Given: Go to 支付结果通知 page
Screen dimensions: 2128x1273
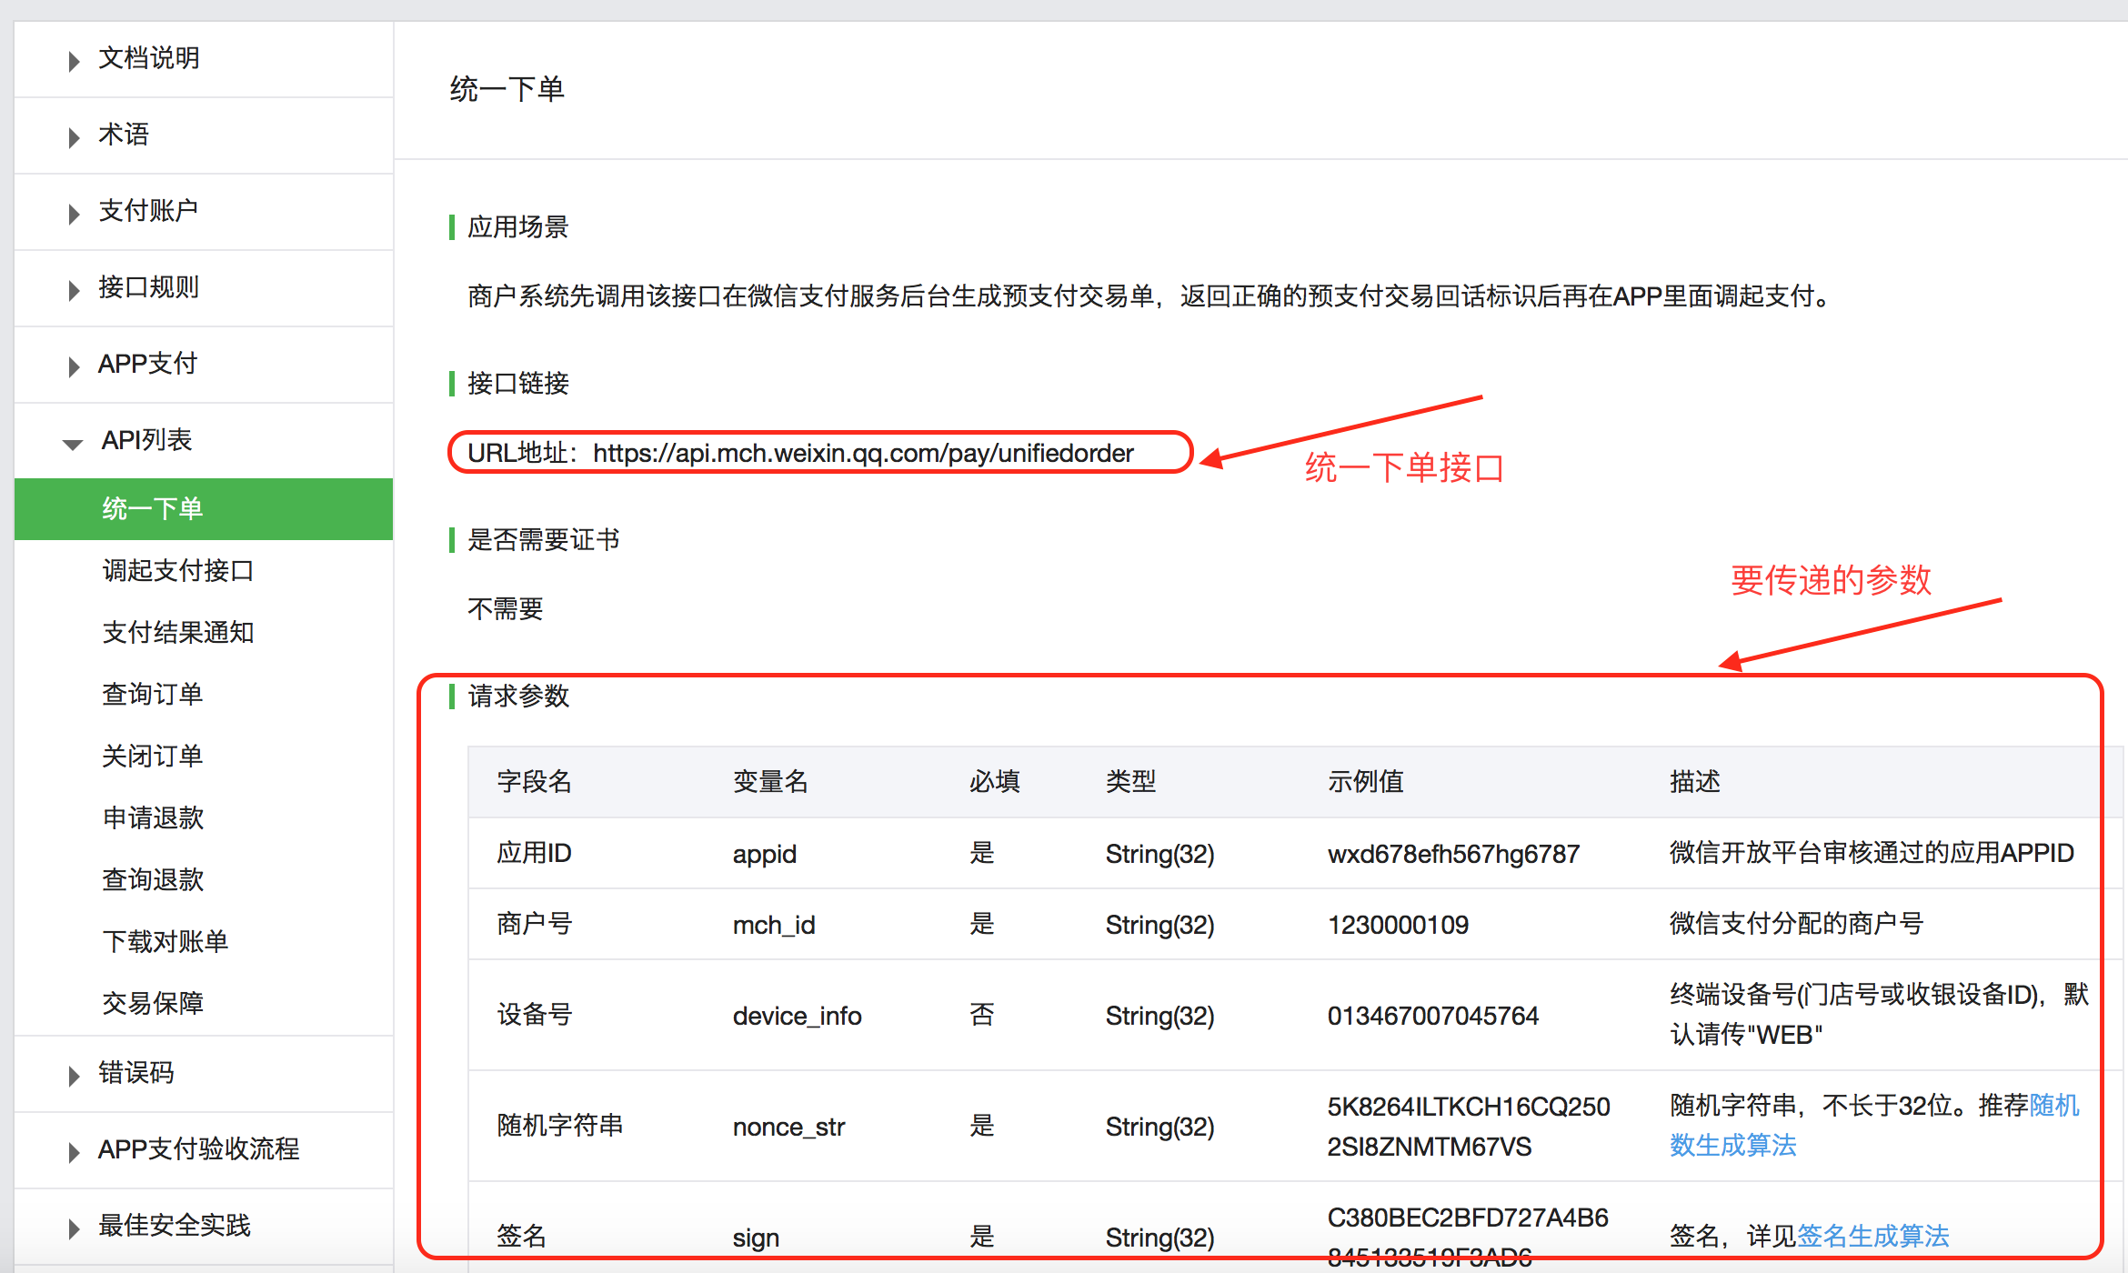Looking at the screenshot, I should click(x=178, y=633).
